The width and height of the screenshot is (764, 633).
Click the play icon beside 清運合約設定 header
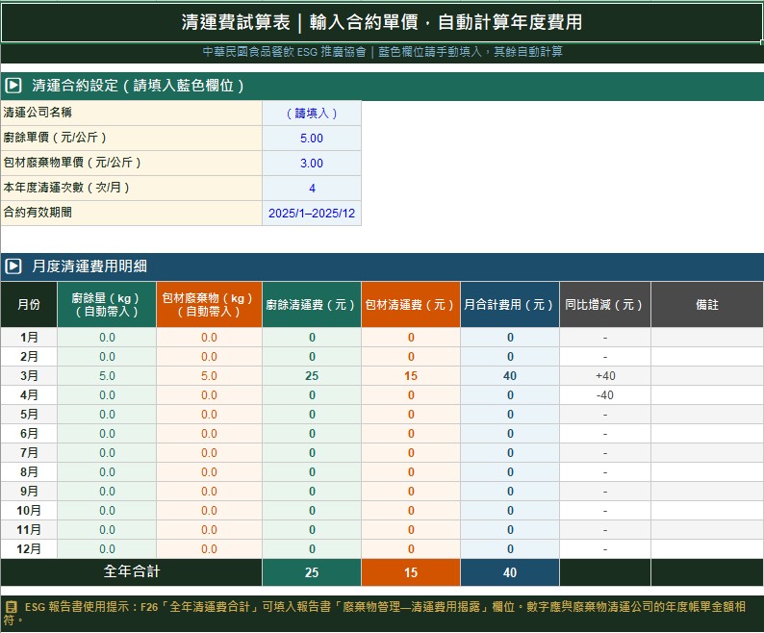point(13,86)
